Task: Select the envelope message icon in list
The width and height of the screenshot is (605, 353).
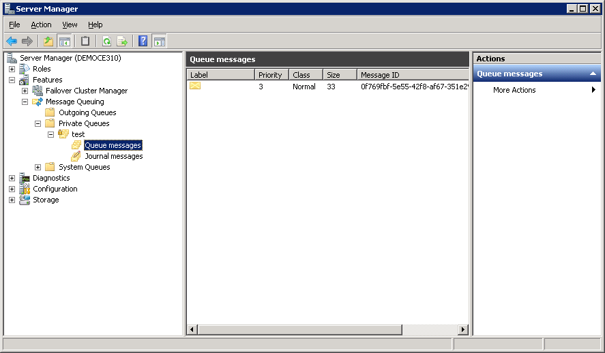Action: tap(195, 86)
